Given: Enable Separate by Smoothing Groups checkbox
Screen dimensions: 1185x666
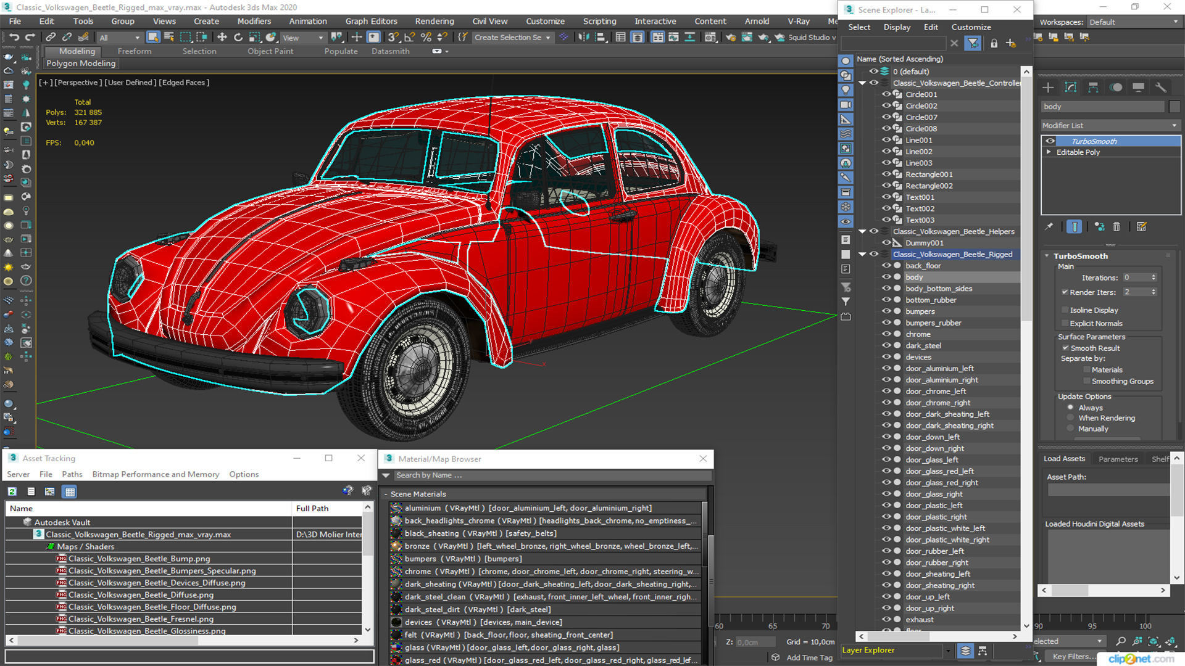Looking at the screenshot, I should (x=1087, y=382).
